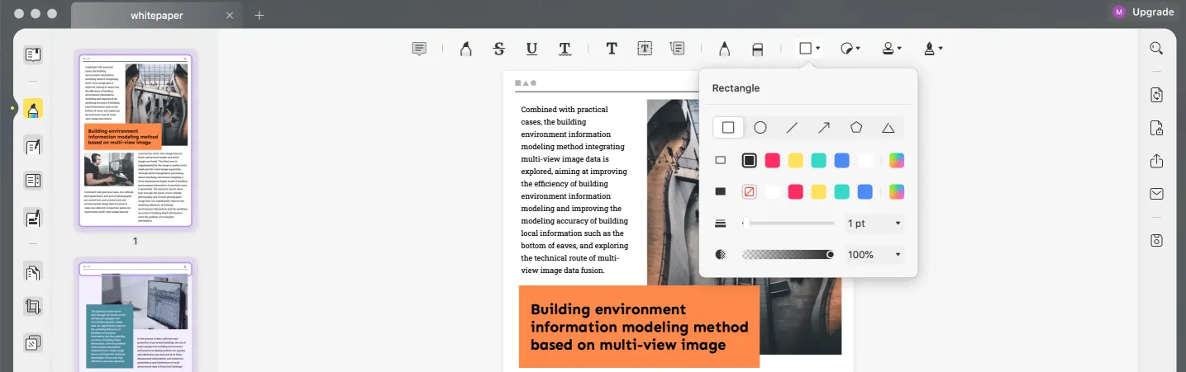Open the Crop Pages tool in sidebar

tap(33, 307)
